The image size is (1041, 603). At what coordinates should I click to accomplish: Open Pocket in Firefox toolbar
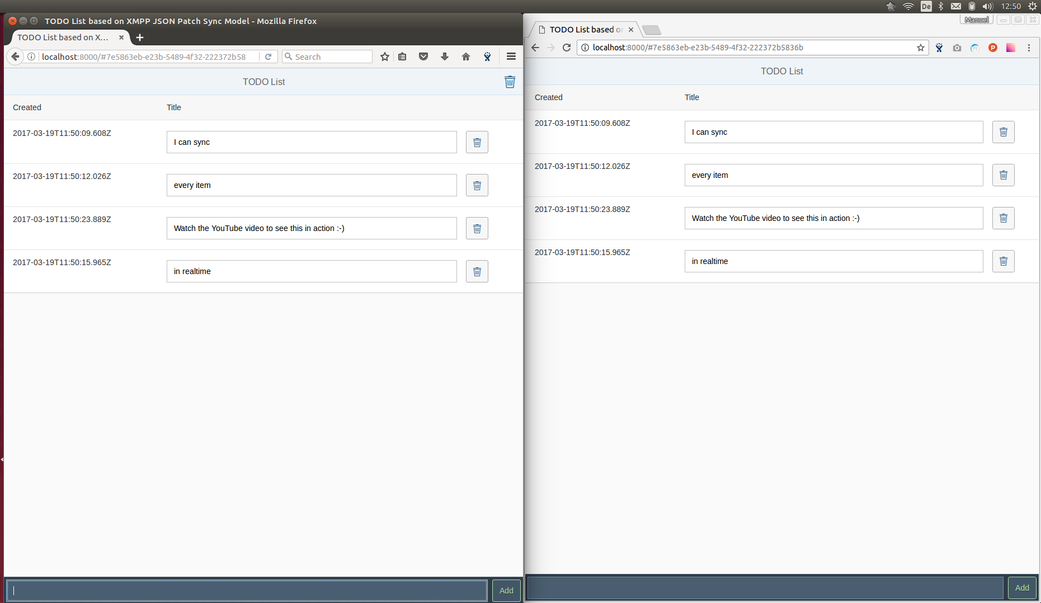pos(423,56)
